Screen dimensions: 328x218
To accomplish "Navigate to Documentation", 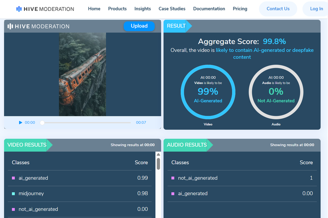I will click(x=209, y=9).
